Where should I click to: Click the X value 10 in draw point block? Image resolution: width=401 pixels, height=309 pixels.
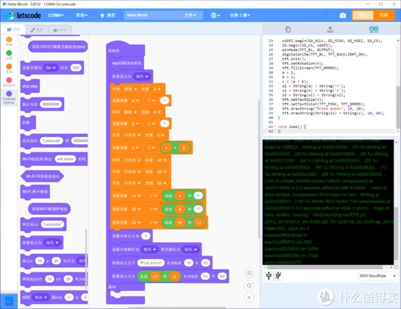point(39,261)
